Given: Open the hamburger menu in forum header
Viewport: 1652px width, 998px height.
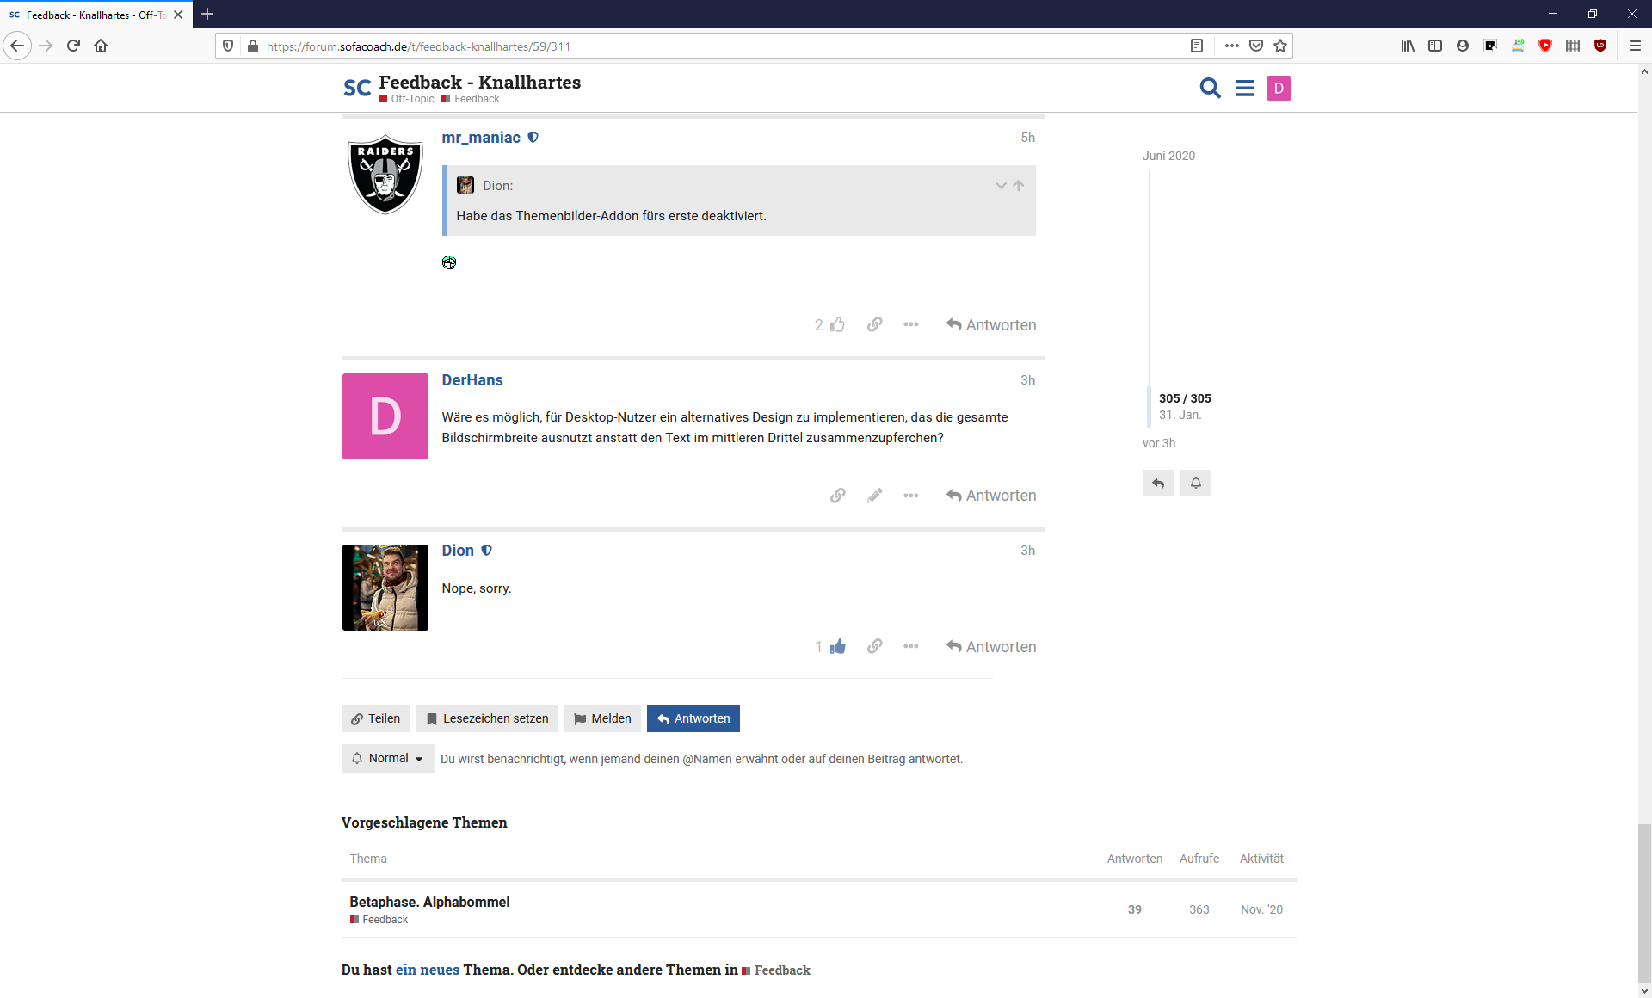Looking at the screenshot, I should coord(1244,88).
